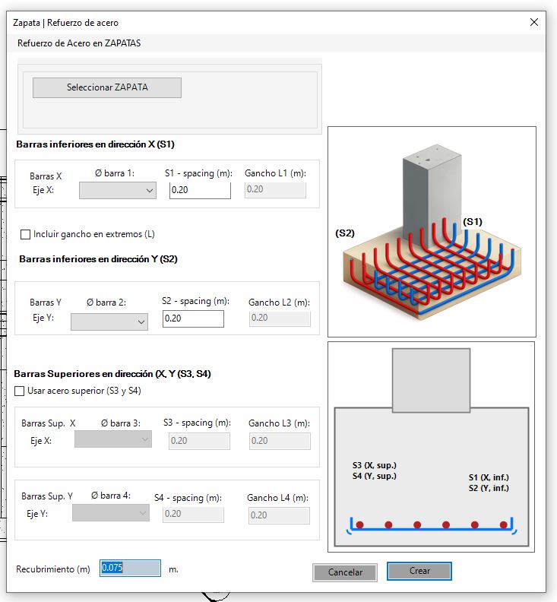Open the Ø barra 3 dropdown
The height and width of the screenshot is (602, 557).
point(113,439)
